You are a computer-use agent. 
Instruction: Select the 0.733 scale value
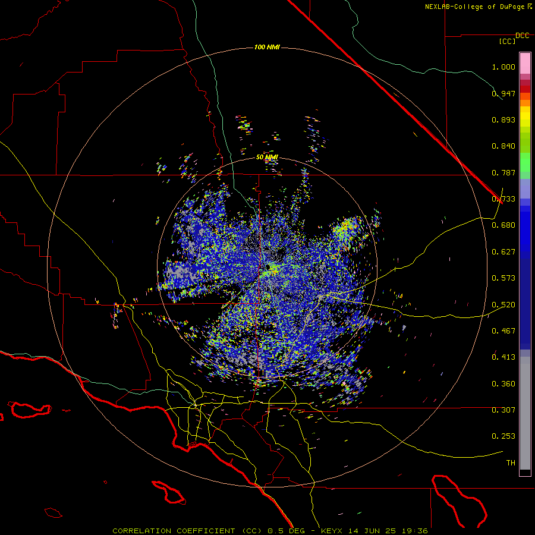[x=503, y=199]
